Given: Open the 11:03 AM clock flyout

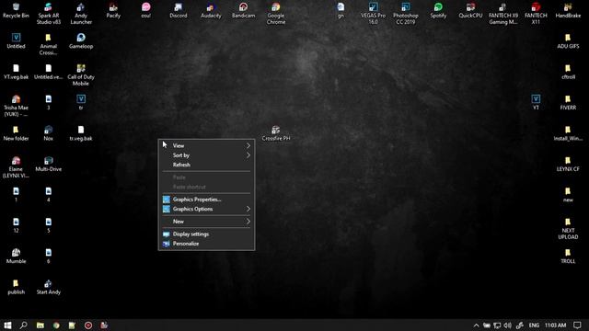Looking at the screenshot, I should click(x=555, y=325).
